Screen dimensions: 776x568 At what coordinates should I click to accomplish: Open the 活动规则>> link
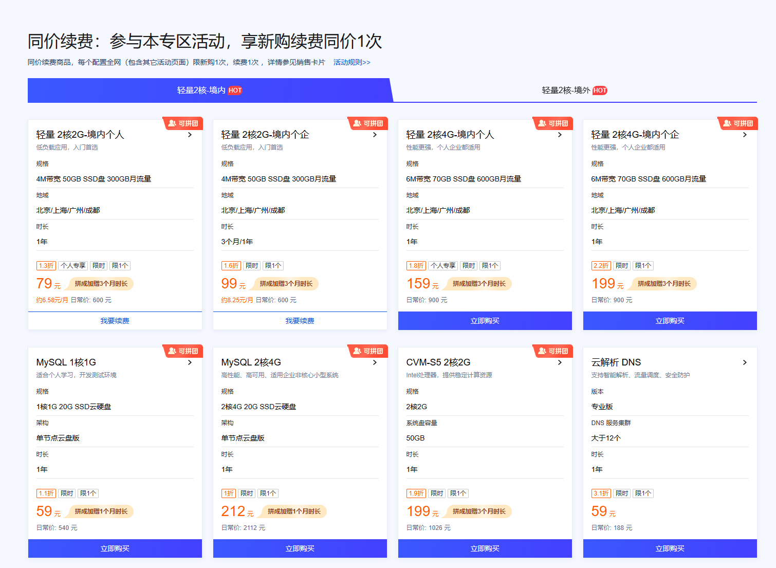pyautogui.click(x=352, y=62)
